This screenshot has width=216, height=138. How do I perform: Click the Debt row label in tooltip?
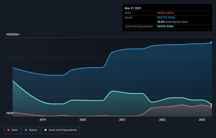128,13
